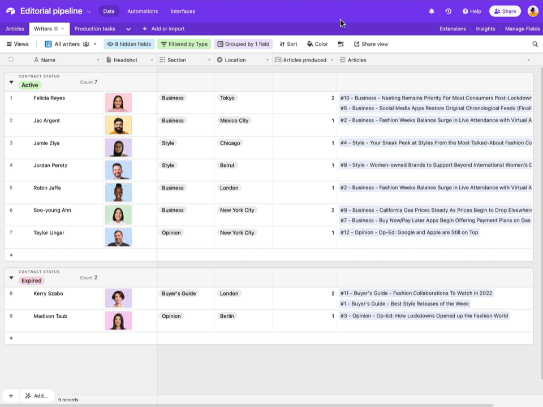Open search with the magnifier icon

(535, 44)
